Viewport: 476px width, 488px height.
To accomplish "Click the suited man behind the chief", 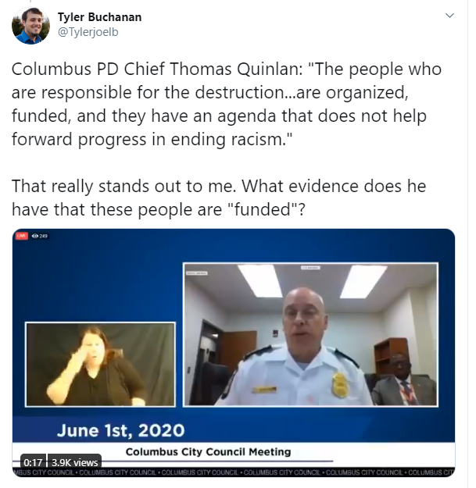I will [x=403, y=380].
